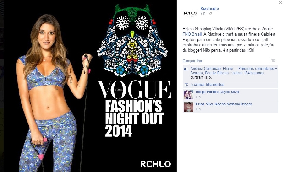Click the 7 h post timestamp

[203, 13]
